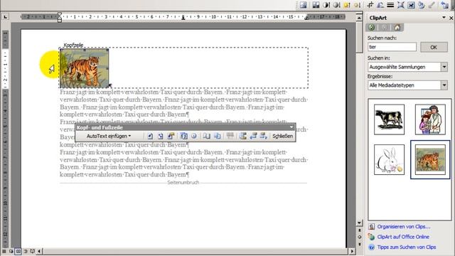Screen dimensions: 455x256
Task: Click the Less Contrast icon
Action: 336,5
